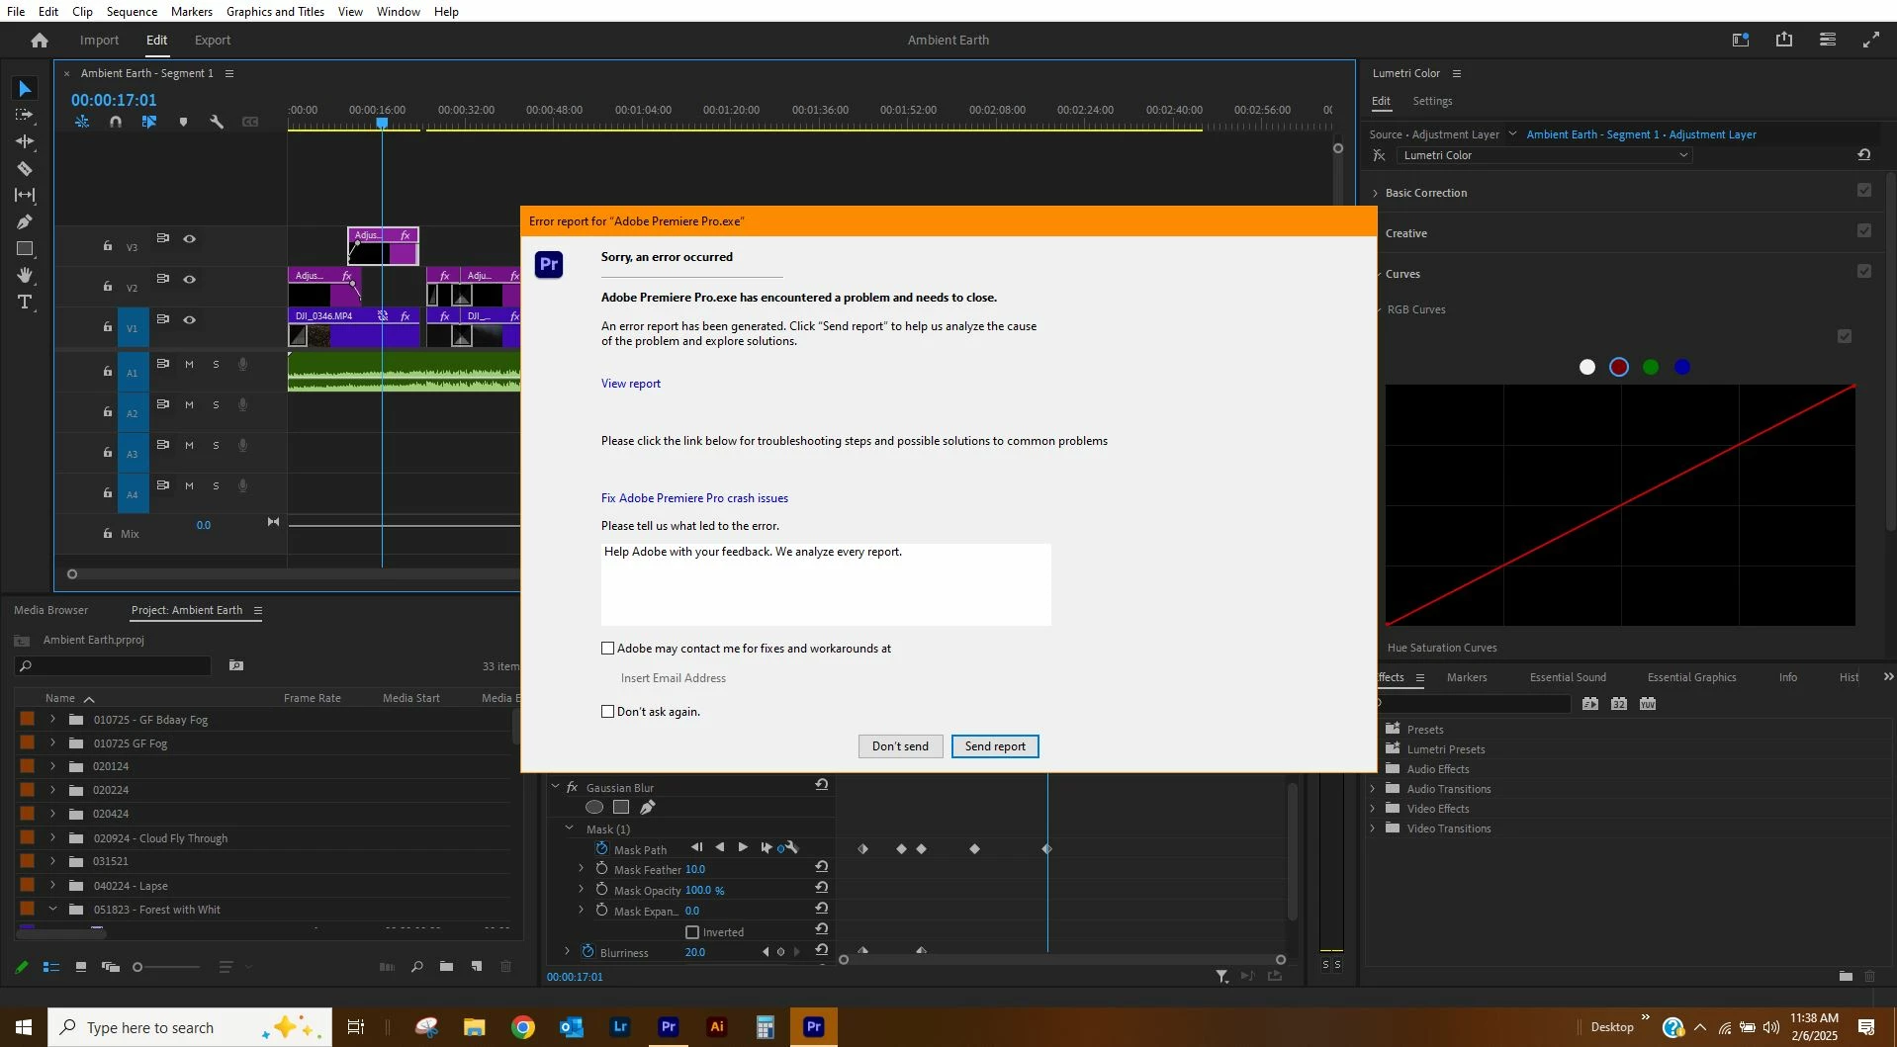
Task: Open Illustrator from the taskbar
Action: [x=717, y=1027]
